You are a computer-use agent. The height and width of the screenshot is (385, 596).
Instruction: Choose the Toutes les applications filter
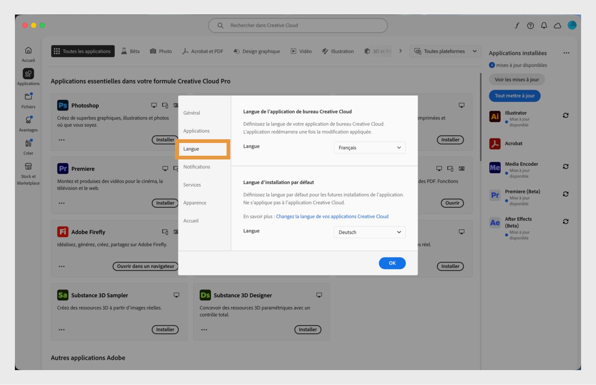[x=83, y=51]
